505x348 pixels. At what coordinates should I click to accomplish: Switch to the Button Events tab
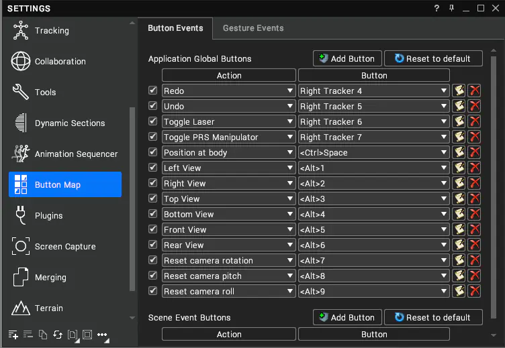(x=175, y=28)
